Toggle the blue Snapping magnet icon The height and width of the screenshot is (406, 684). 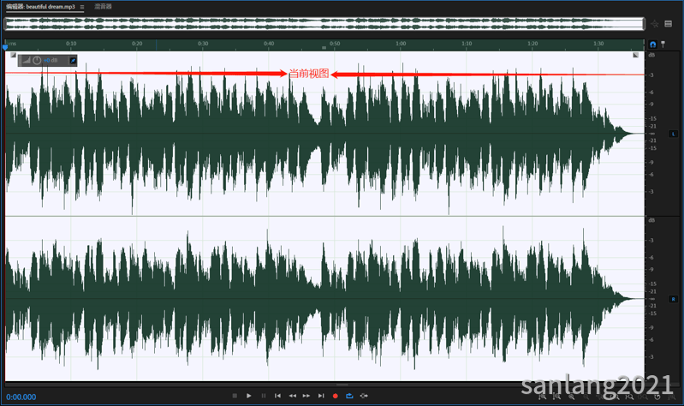652,44
